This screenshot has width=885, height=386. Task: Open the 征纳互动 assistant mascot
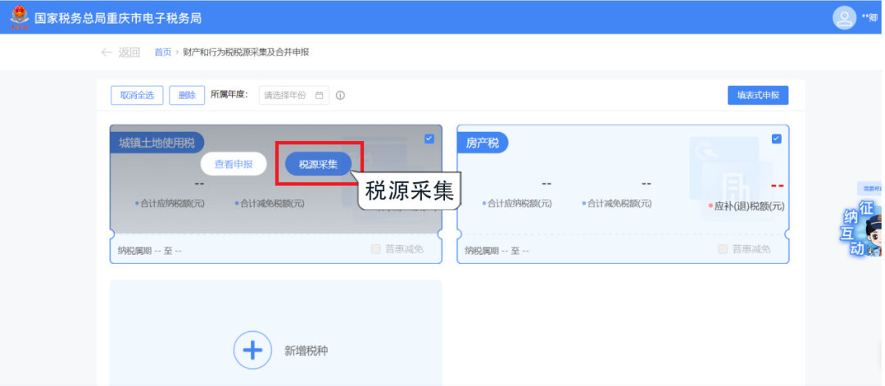[x=862, y=229]
